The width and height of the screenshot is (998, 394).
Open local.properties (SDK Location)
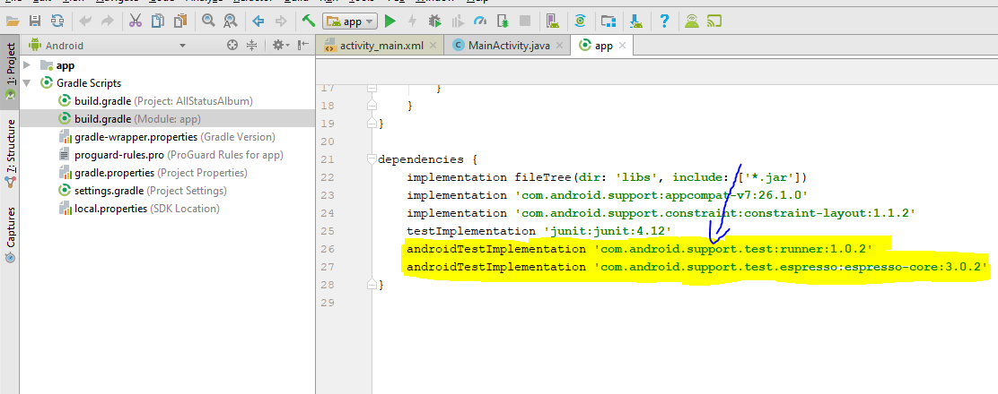pos(147,209)
